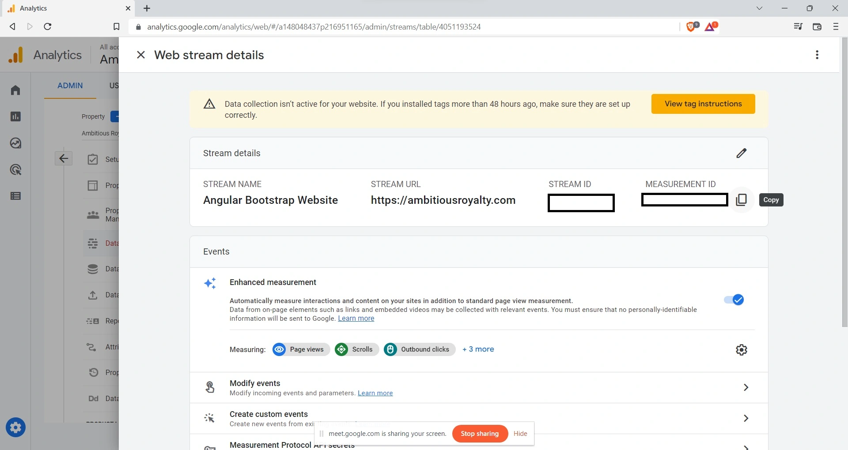Expand the Modify events row

tap(746, 387)
